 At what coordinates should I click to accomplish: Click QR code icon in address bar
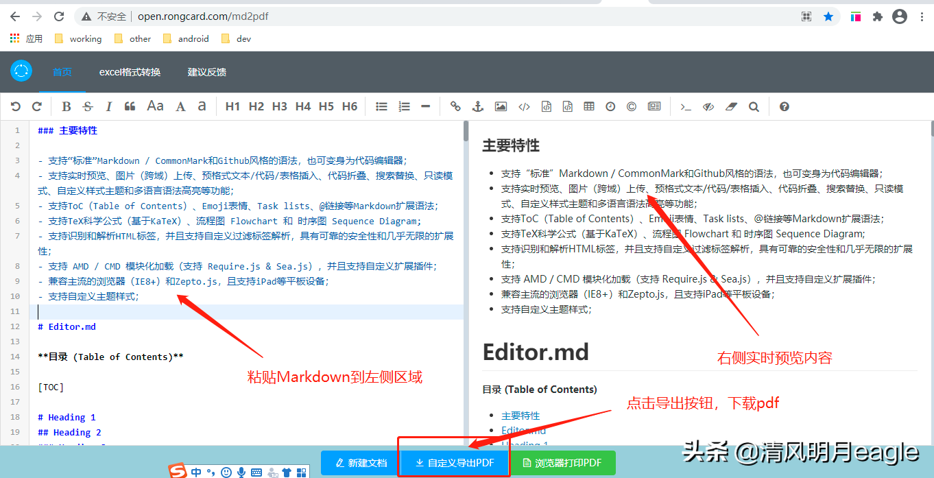tap(806, 16)
